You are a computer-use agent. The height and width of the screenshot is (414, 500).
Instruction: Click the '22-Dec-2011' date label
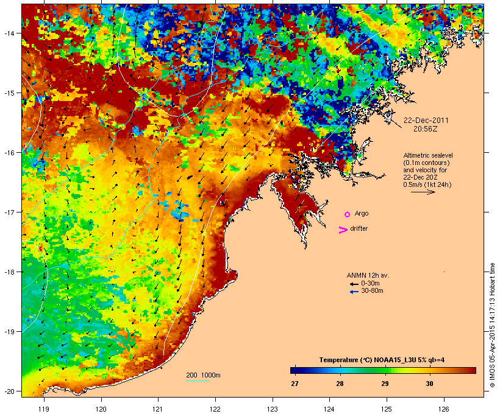(426, 121)
